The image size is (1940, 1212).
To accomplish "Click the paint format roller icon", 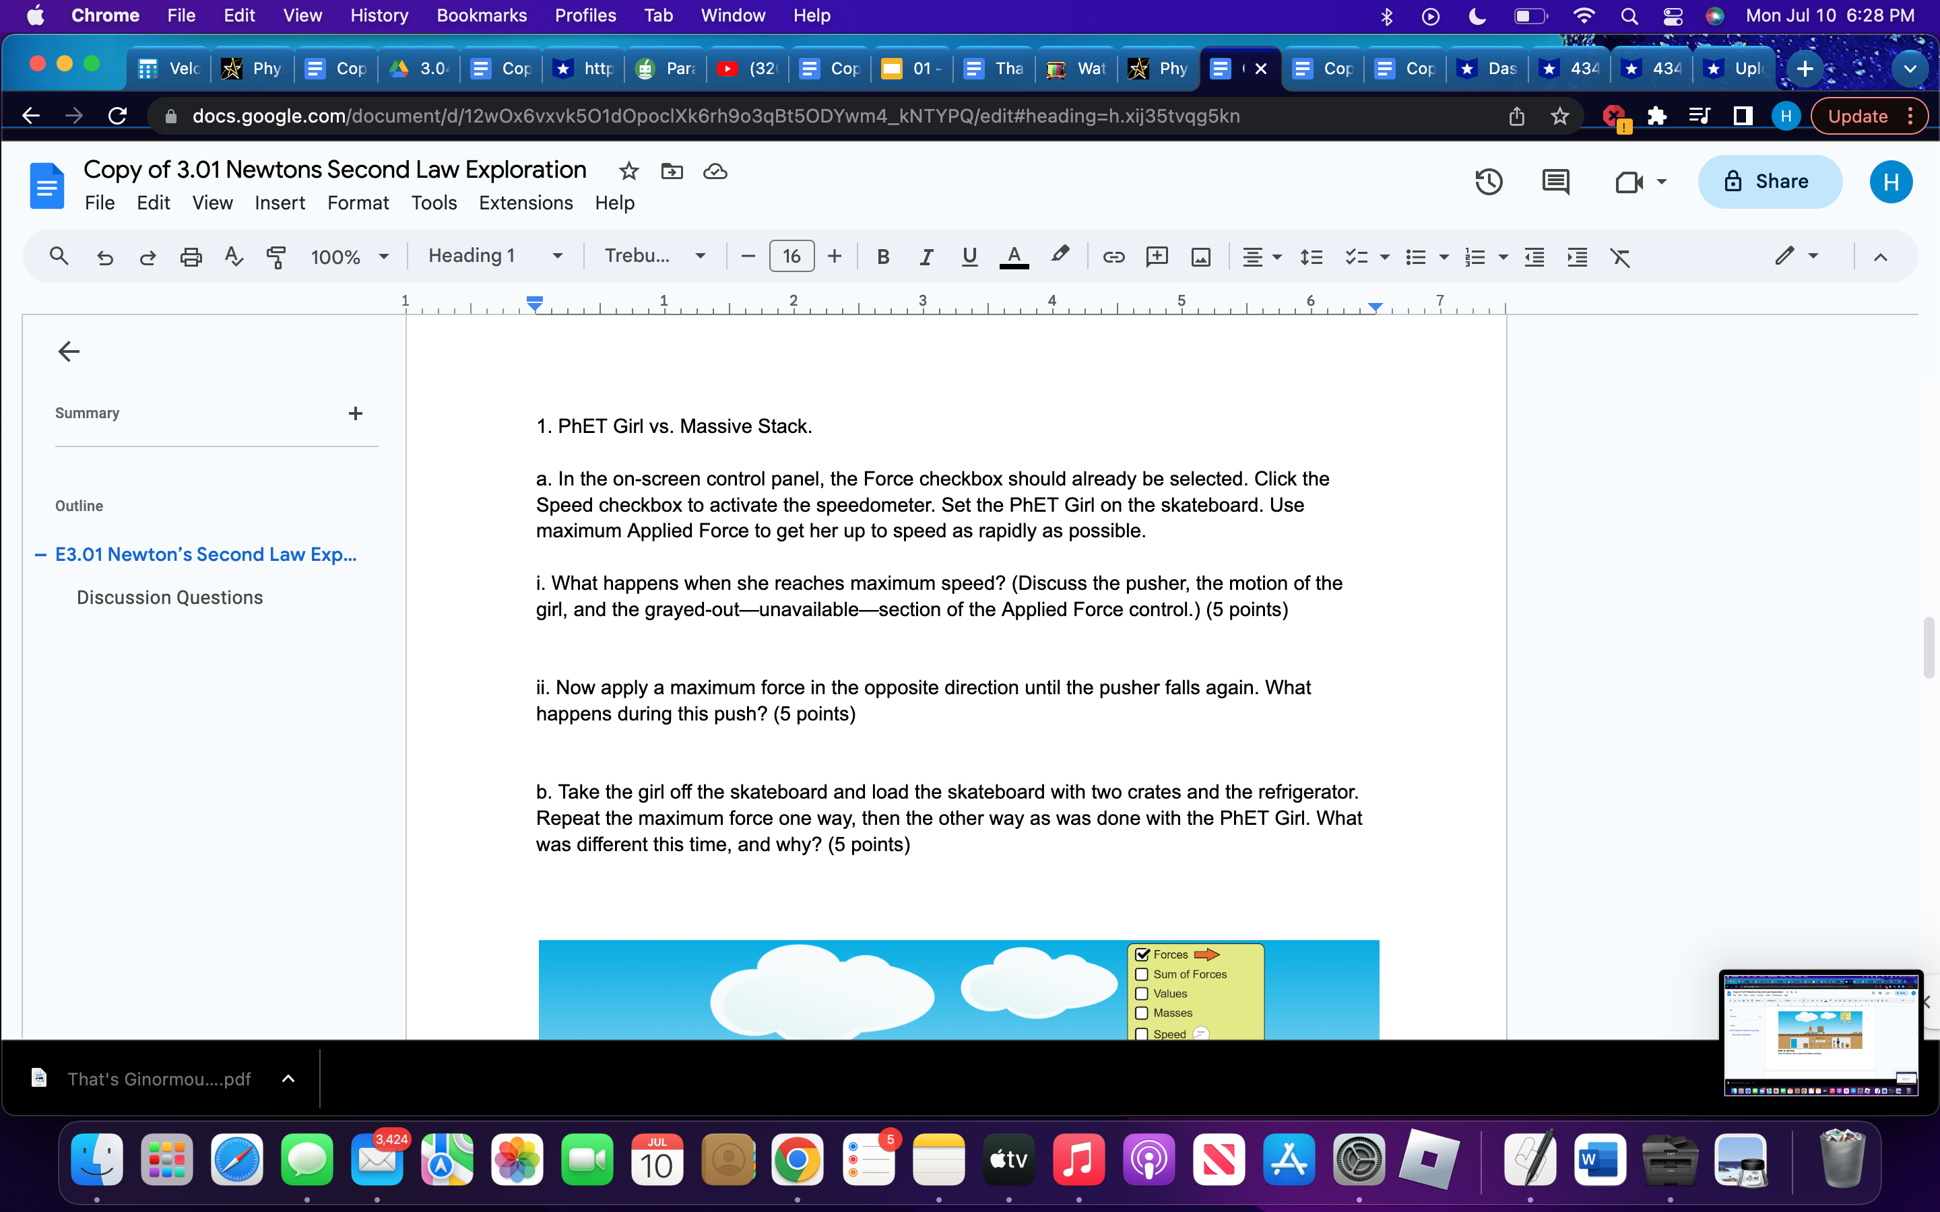I will (x=276, y=257).
